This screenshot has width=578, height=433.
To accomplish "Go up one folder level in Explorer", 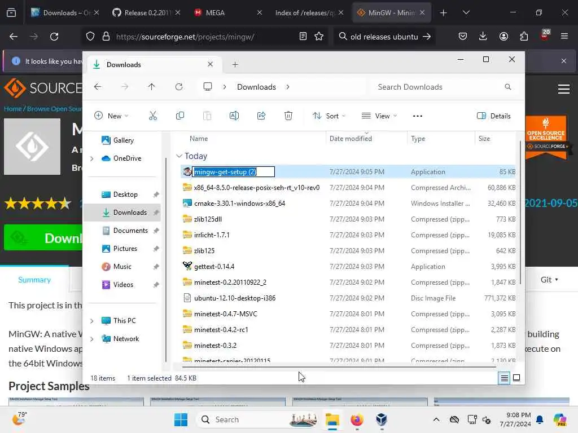I will pos(151,87).
